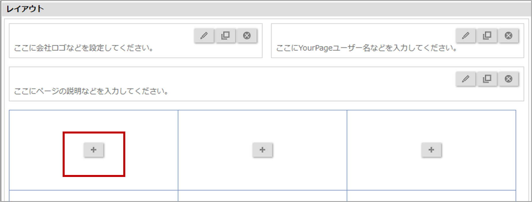Edit the YourPage user name block

[x=466, y=36]
